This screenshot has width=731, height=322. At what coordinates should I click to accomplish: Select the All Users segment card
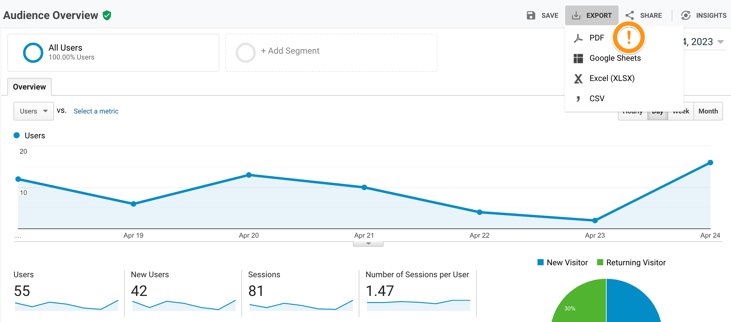[113, 53]
